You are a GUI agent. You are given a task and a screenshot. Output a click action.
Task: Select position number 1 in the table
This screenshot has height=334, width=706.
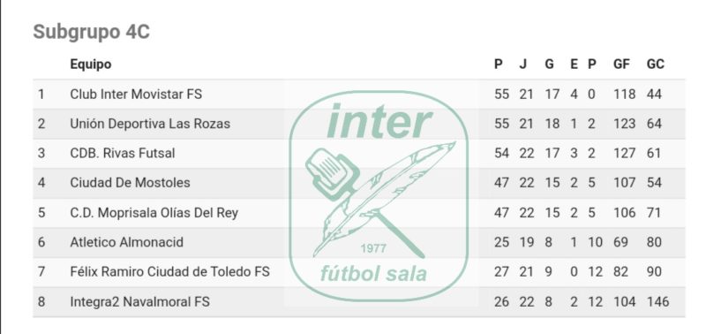pyautogui.click(x=41, y=95)
